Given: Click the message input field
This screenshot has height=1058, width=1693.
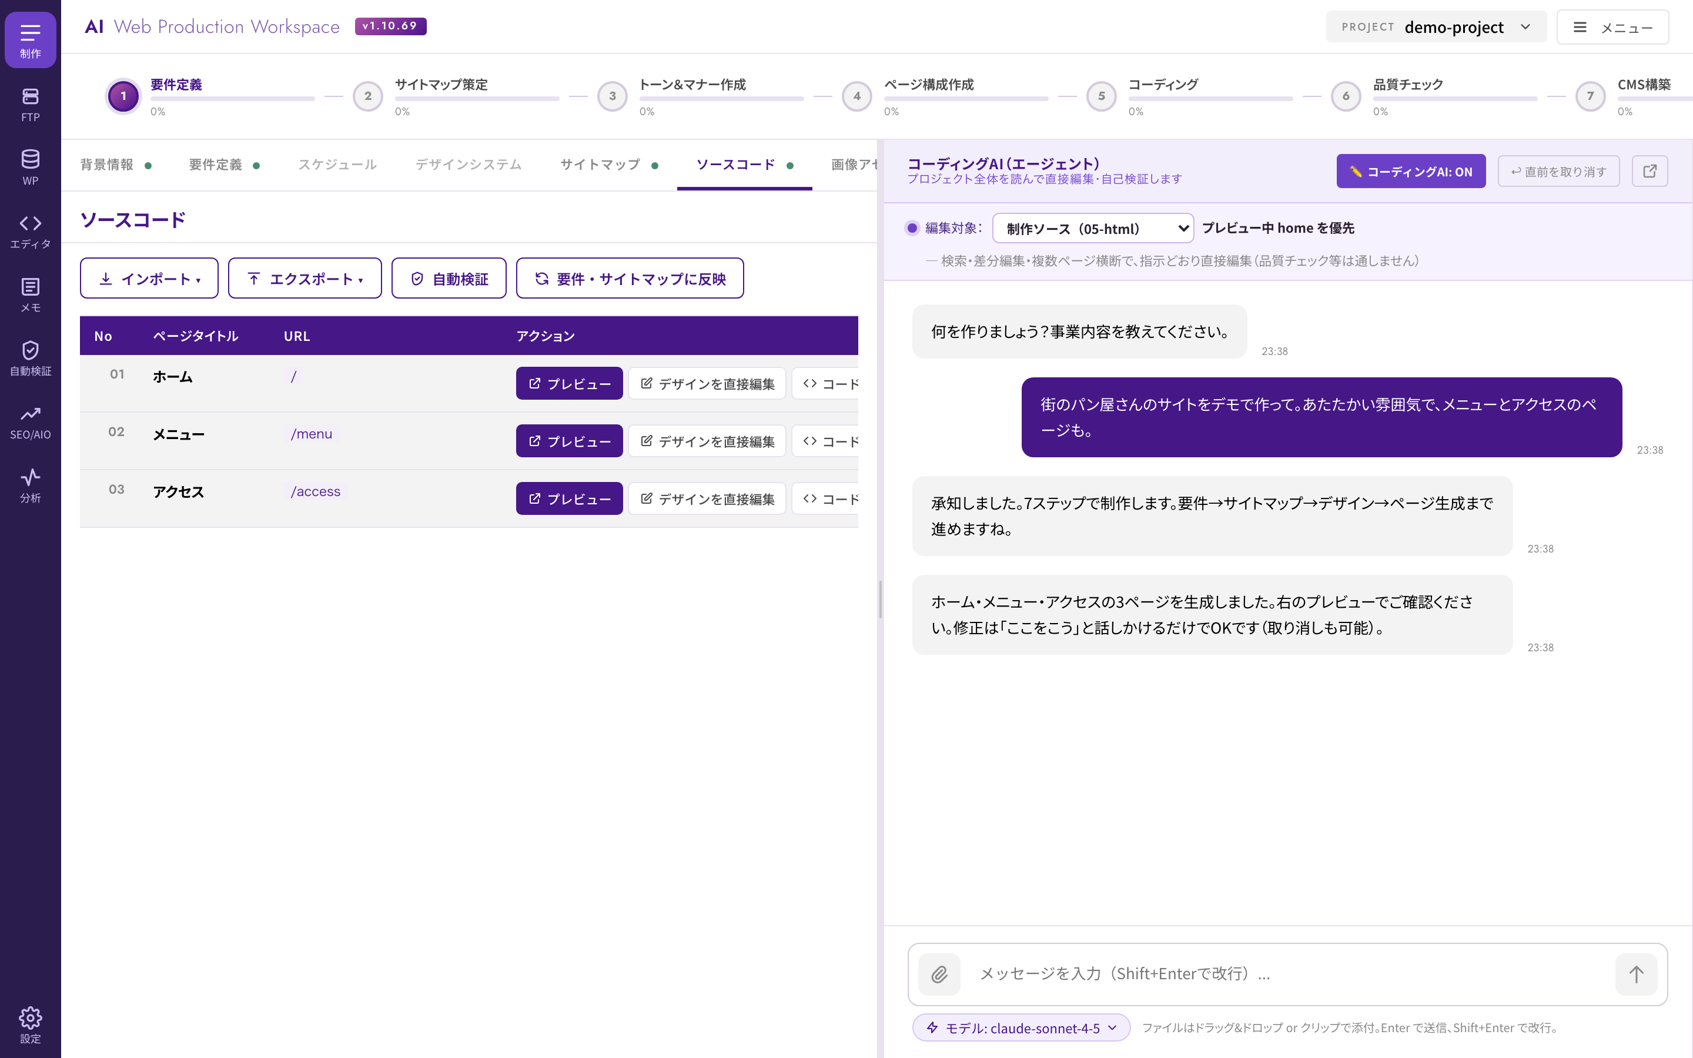Looking at the screenshot, I should coord(1287,974).
